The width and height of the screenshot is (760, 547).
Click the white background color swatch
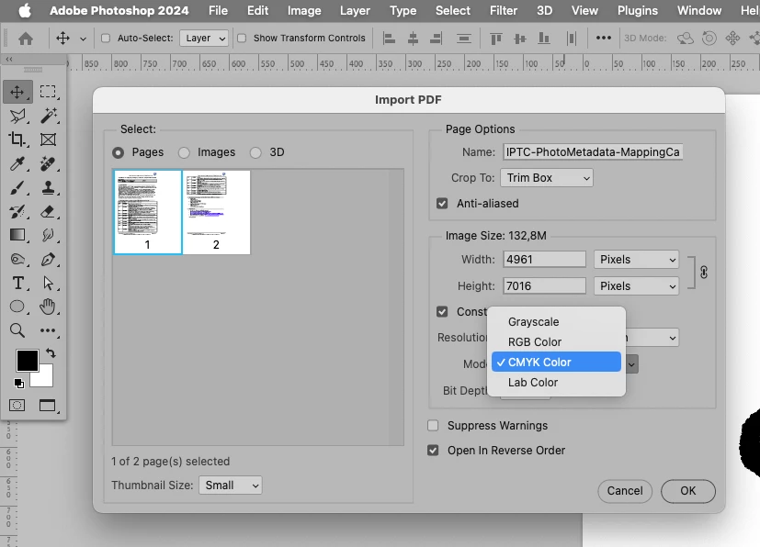pos(46,378)
